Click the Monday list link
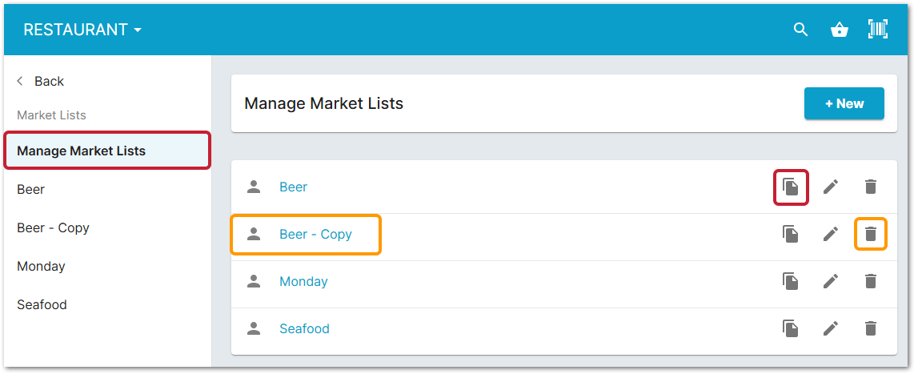 [303, 281]
